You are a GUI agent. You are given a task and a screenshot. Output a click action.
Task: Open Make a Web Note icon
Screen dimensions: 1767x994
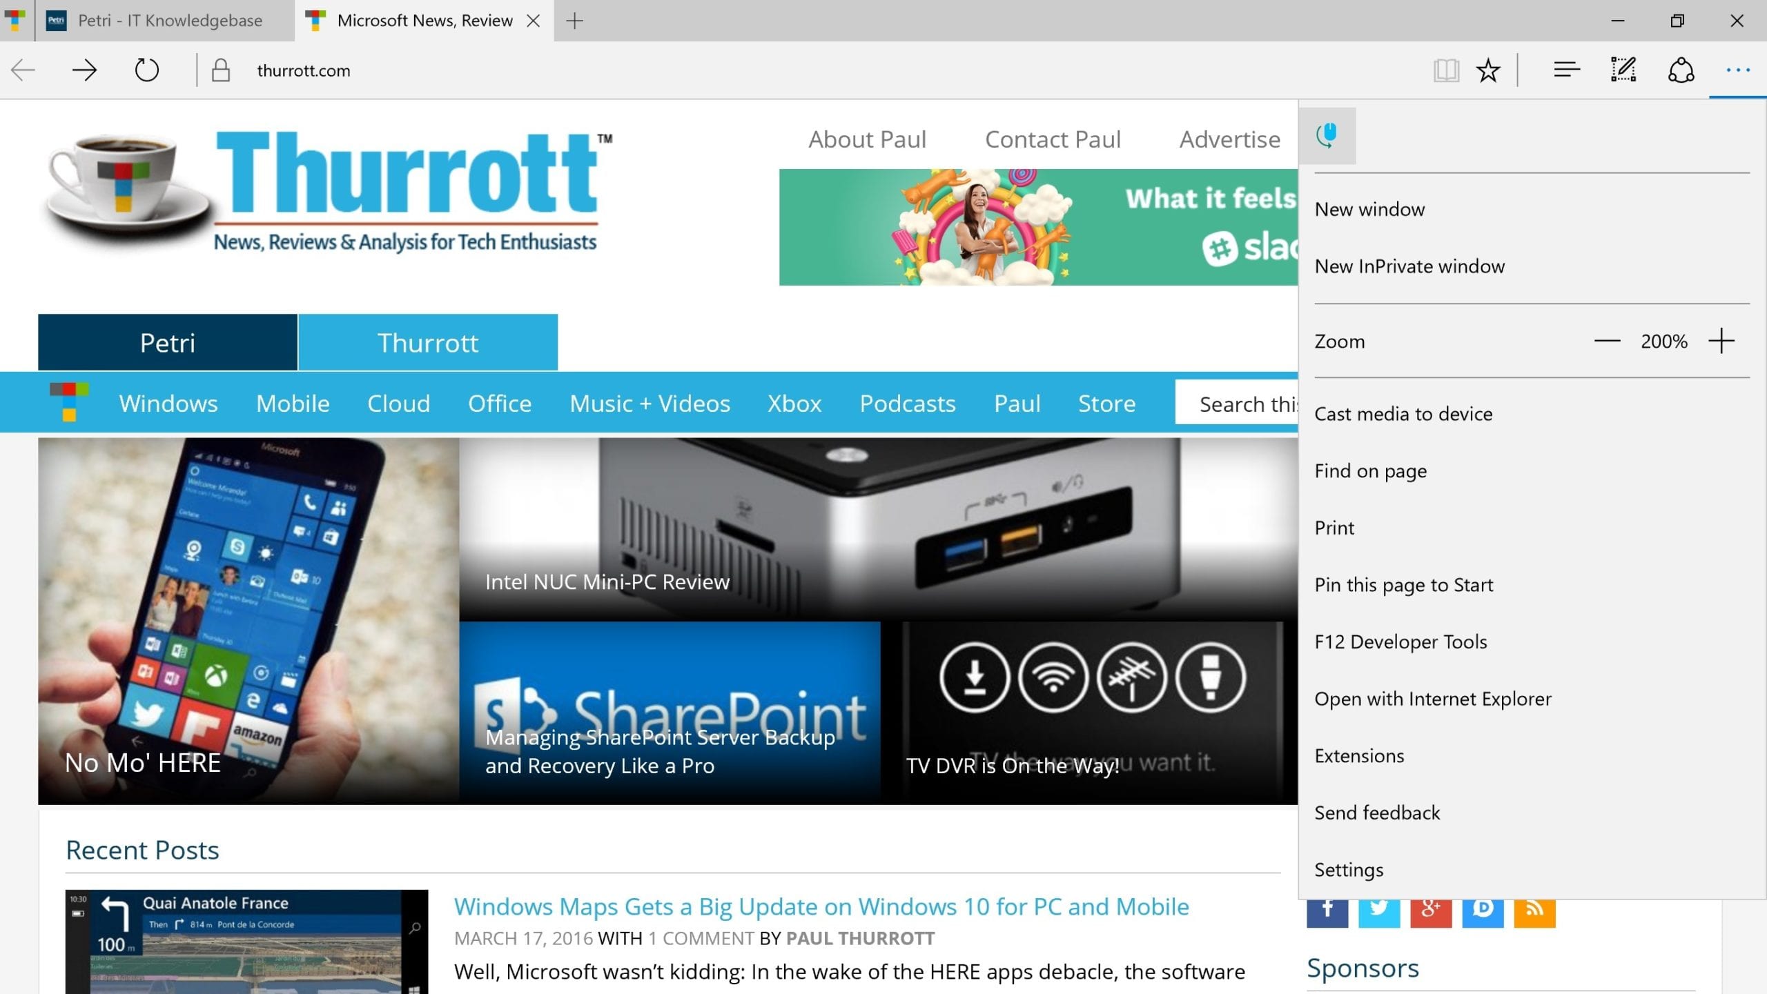click(x=1623, y=70)
